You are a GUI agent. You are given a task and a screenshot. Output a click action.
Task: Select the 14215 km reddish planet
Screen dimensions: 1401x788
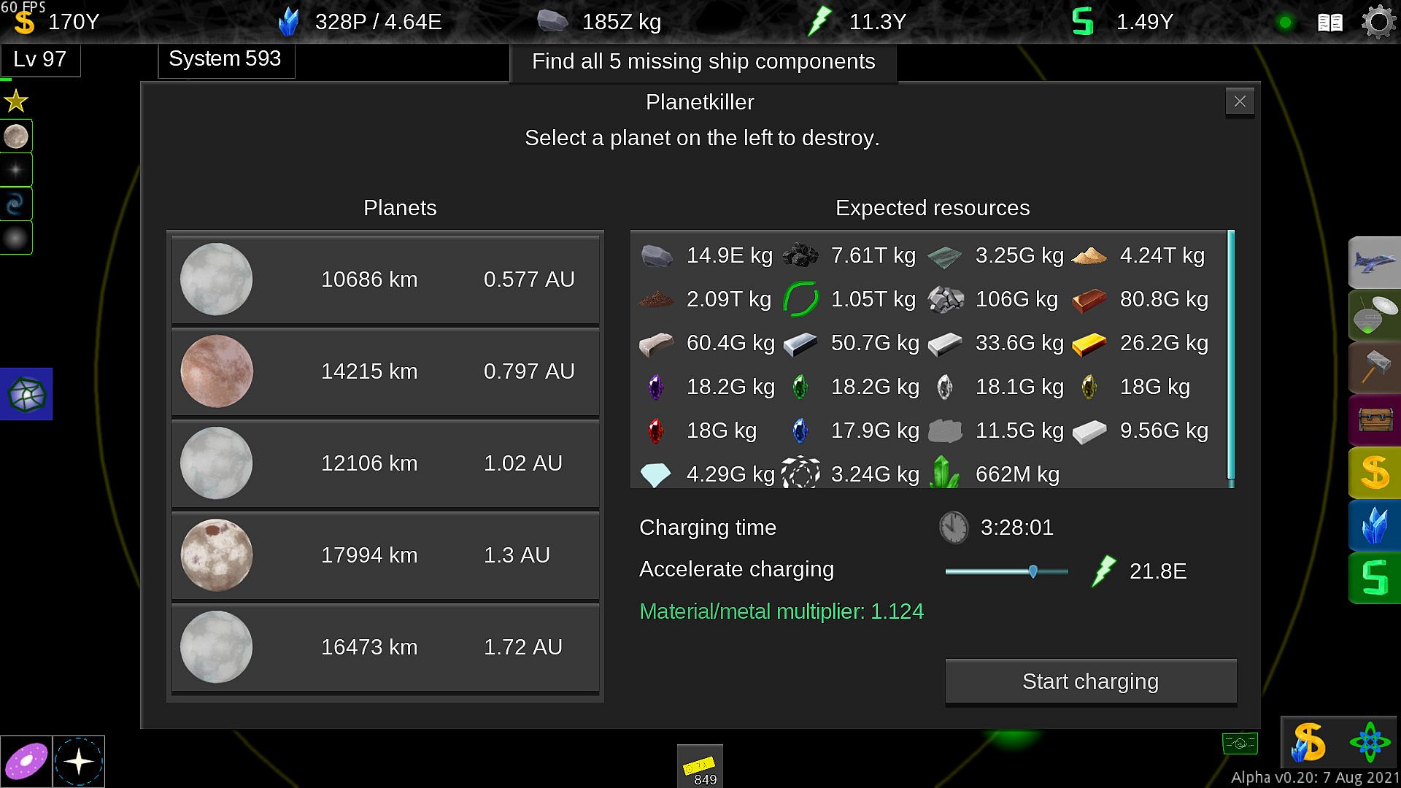(385, 371)
